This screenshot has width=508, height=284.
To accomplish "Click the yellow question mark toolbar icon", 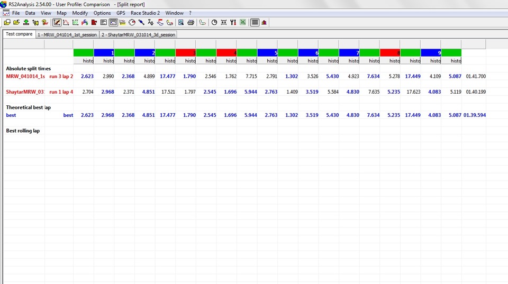I will point(44,22).
